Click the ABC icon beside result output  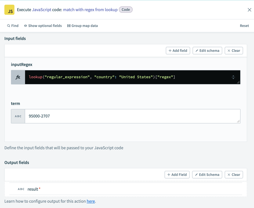coord(21,189)
